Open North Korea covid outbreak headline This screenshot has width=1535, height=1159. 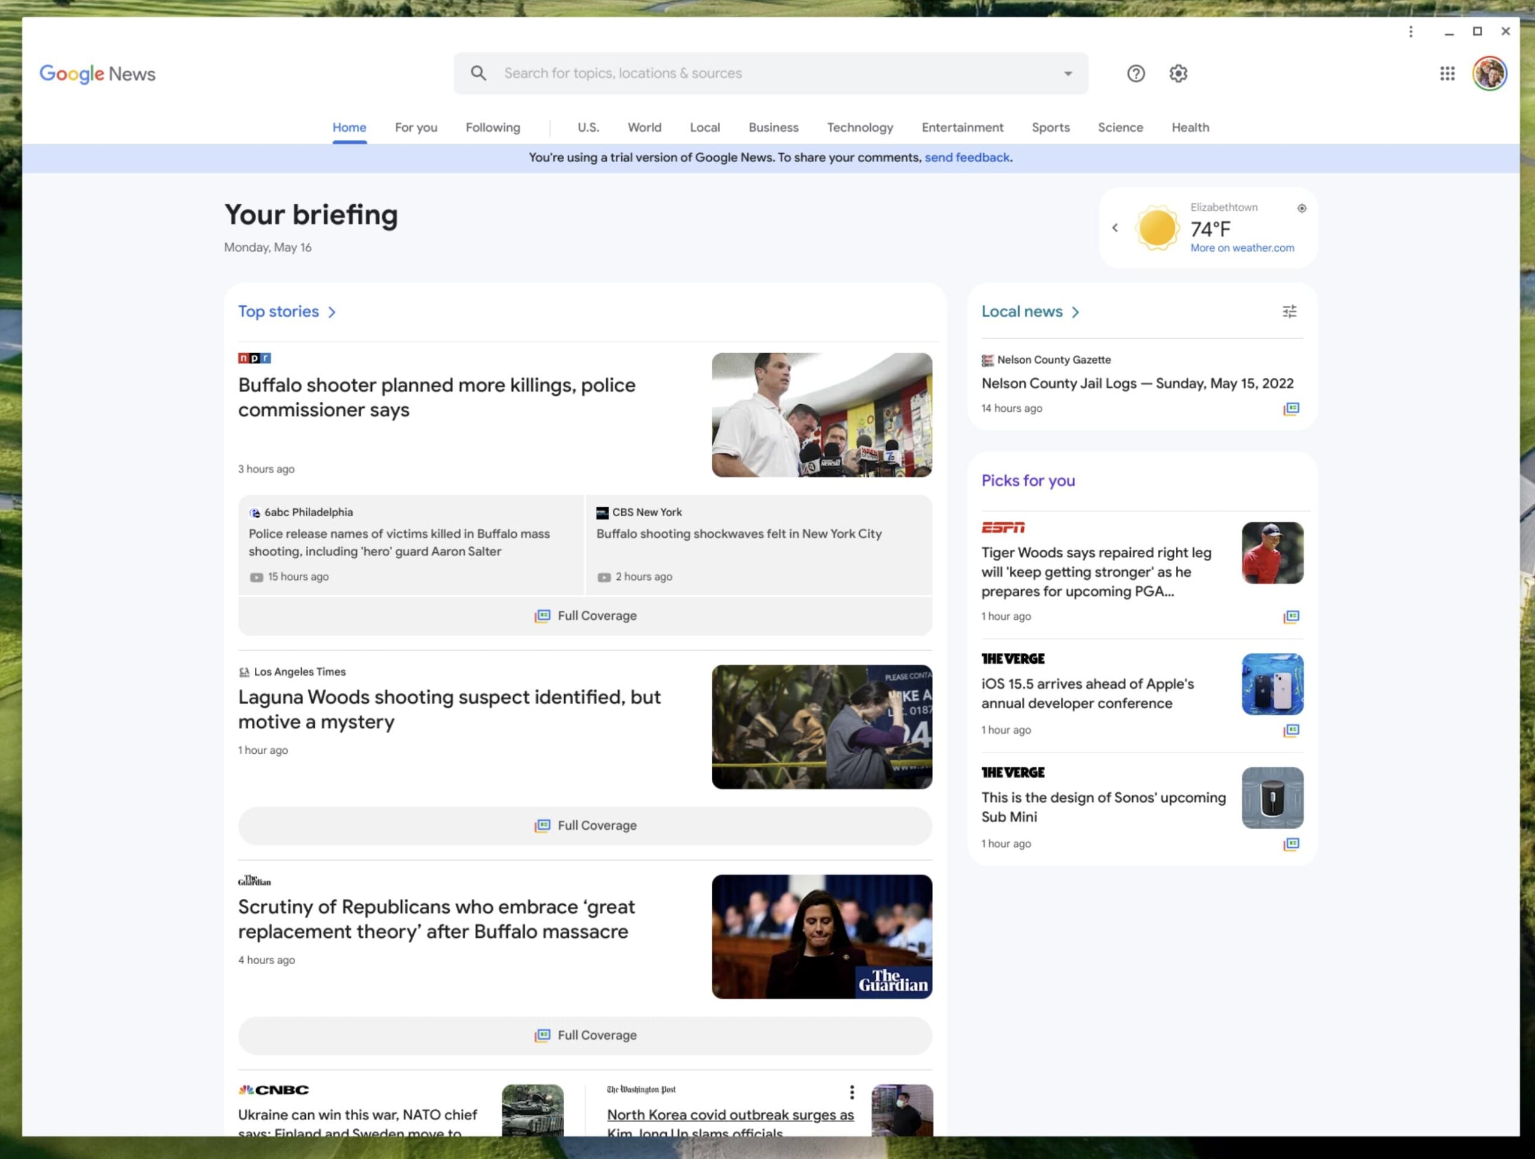pos(730,1124)
